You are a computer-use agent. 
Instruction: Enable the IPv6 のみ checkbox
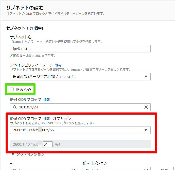click(x=12, y=89)
